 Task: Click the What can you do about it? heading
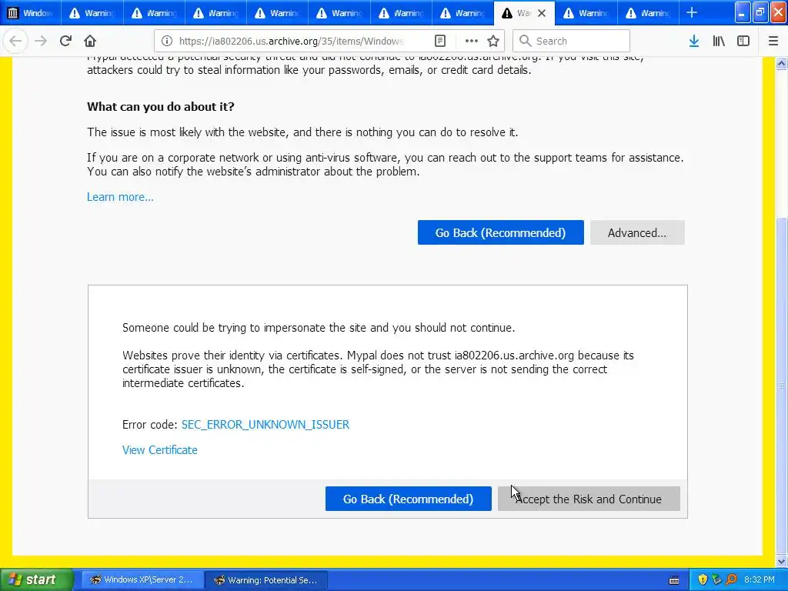click(x=161, y=106)
